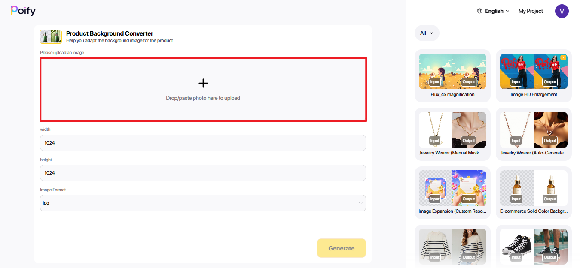
Task: Click the width input field
Action: point(203,143)
